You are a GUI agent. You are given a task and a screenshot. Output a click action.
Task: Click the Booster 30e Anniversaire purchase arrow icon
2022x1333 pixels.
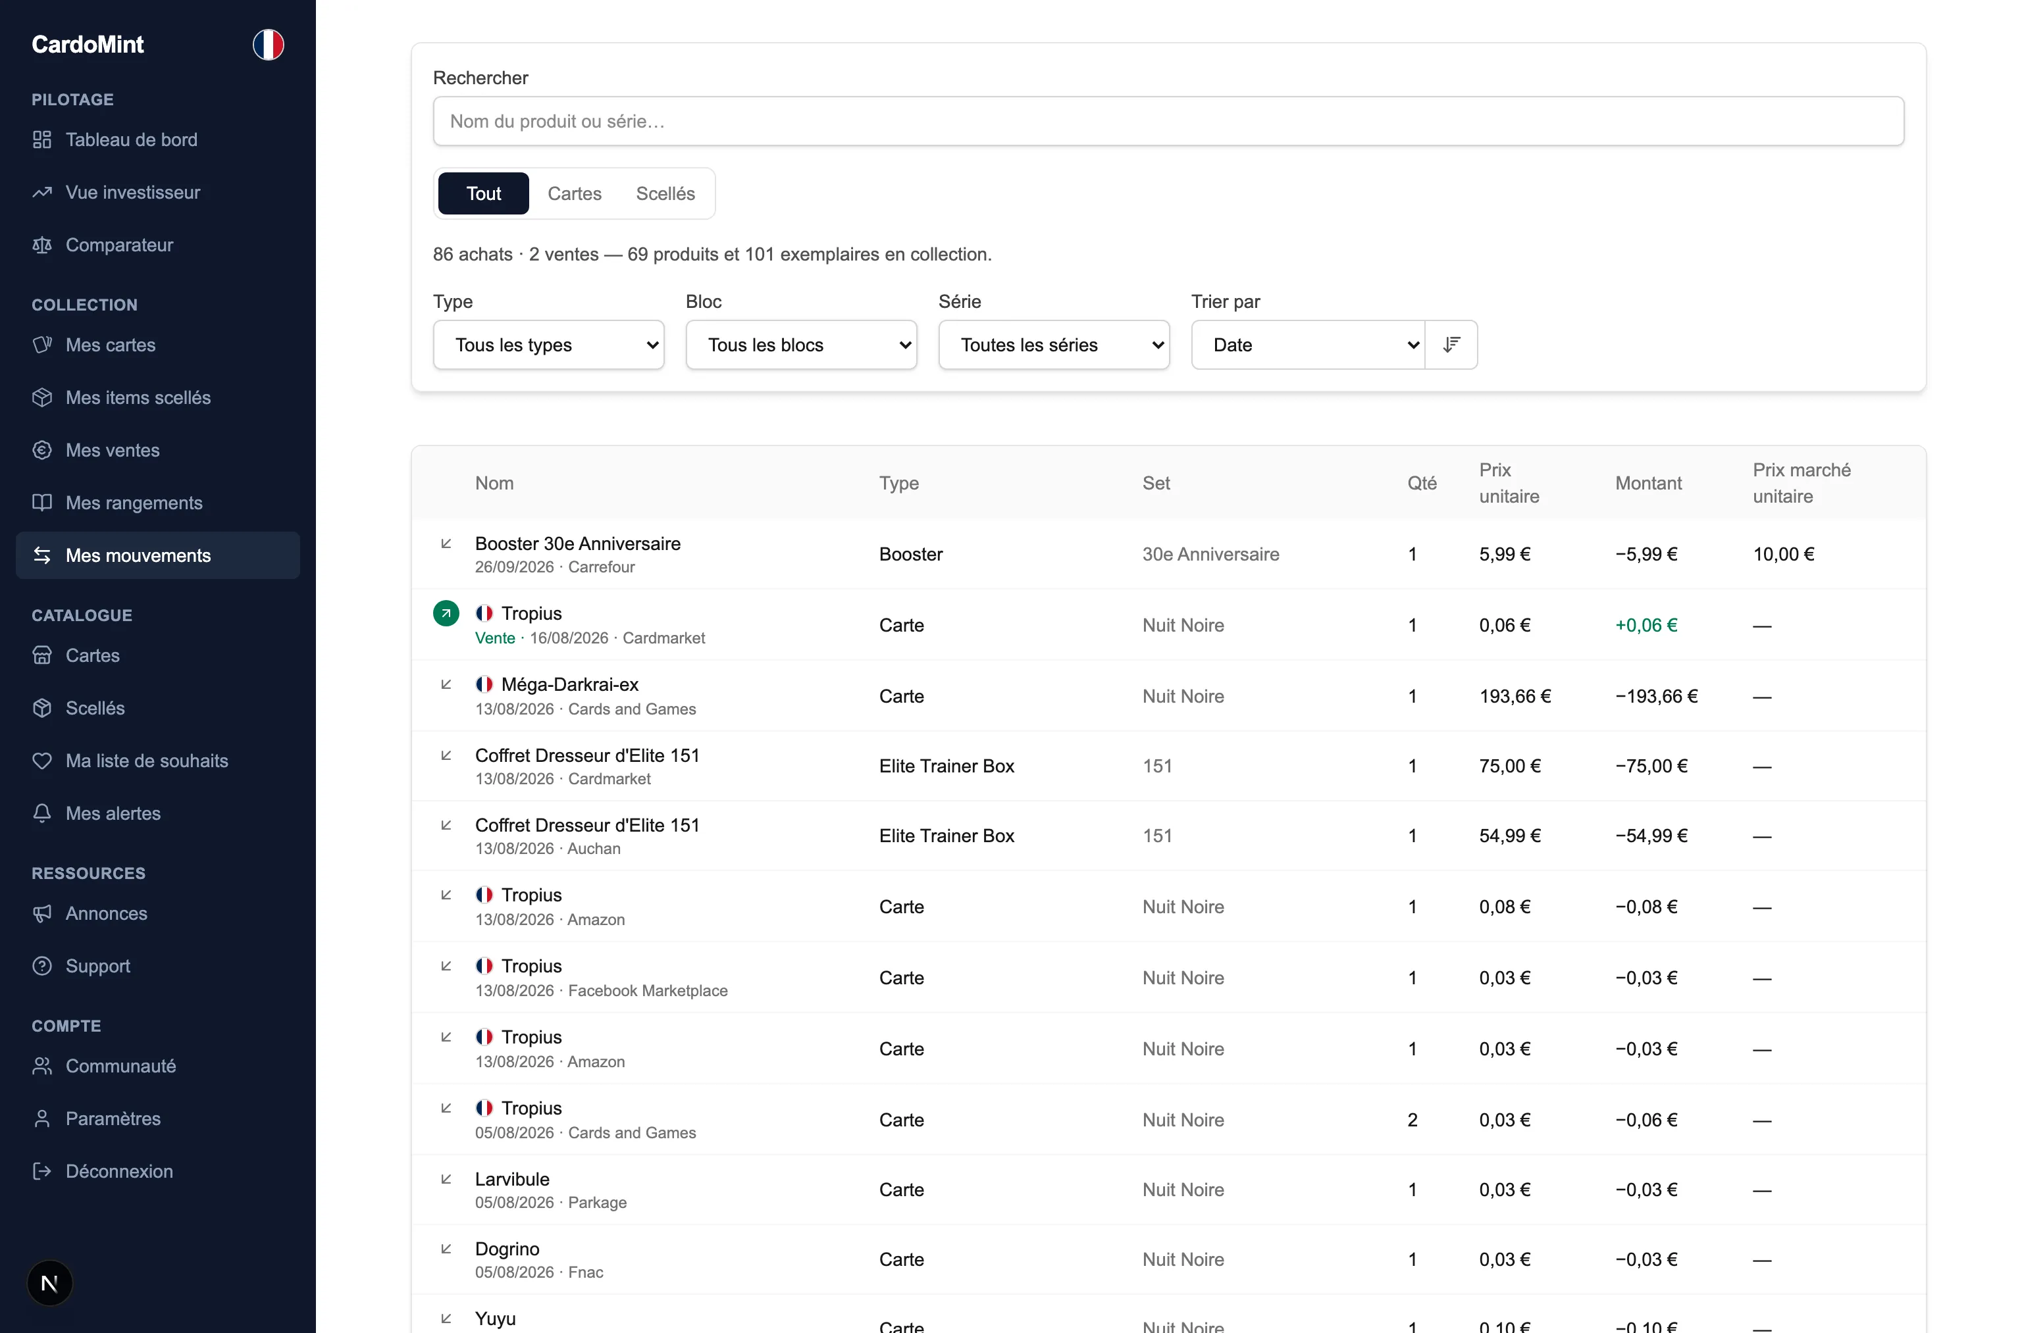tap(446, 543)
